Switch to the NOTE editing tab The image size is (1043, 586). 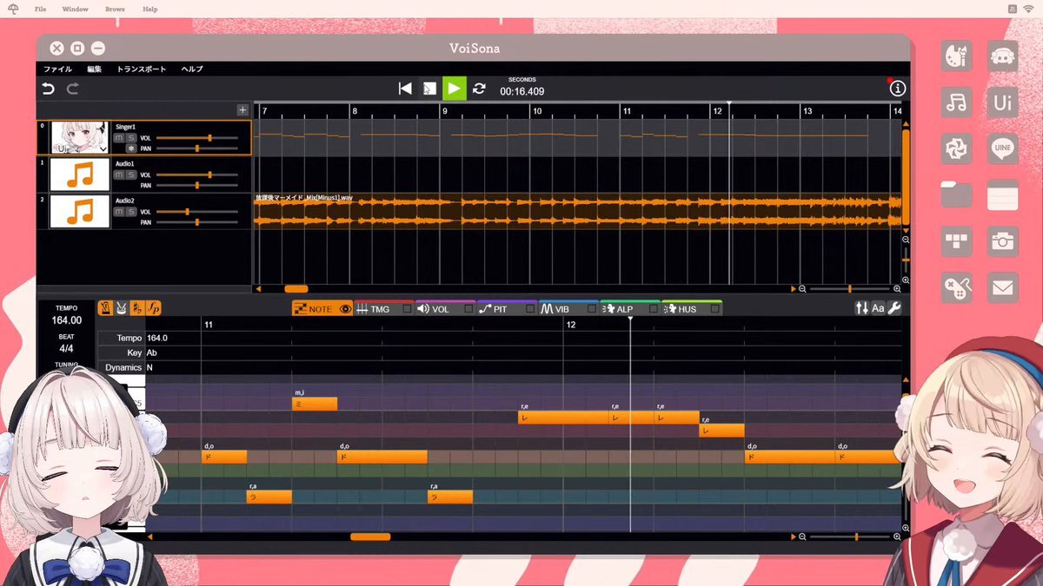click(x=322, y=308)
